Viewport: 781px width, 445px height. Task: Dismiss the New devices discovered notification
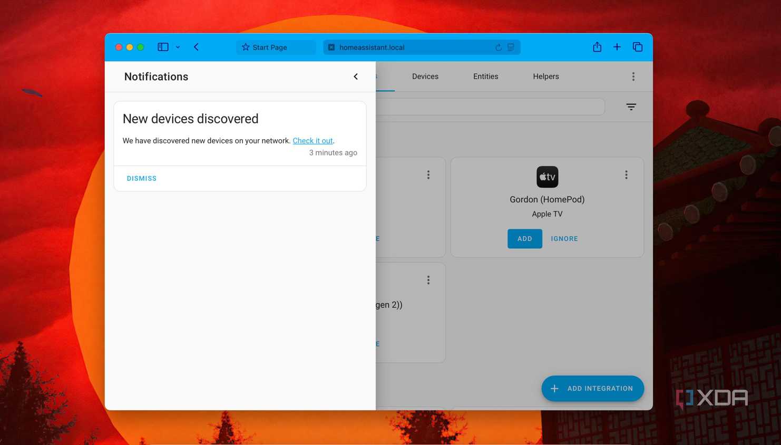[x=142, y=178]
